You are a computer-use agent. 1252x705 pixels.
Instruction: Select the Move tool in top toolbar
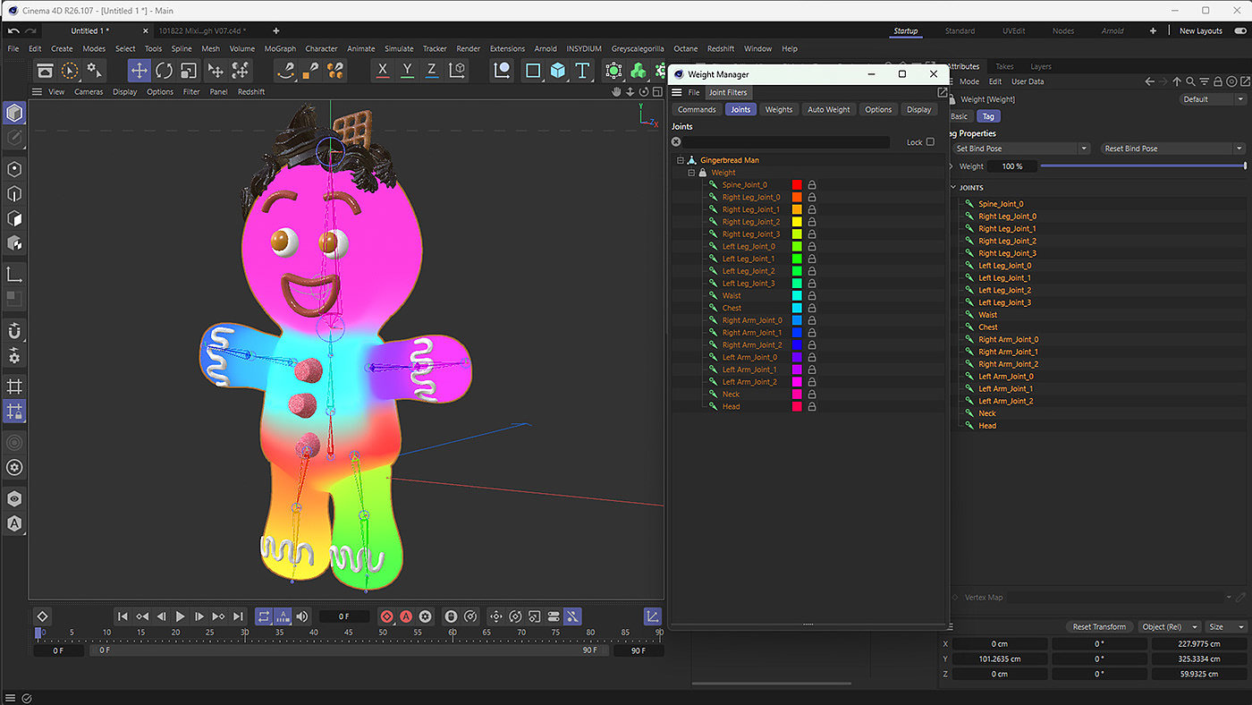coord(140,71)
